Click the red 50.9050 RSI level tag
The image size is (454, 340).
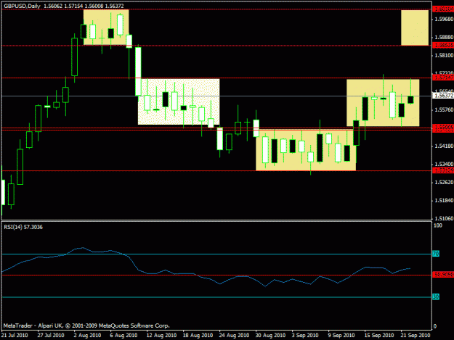point(443,275)
